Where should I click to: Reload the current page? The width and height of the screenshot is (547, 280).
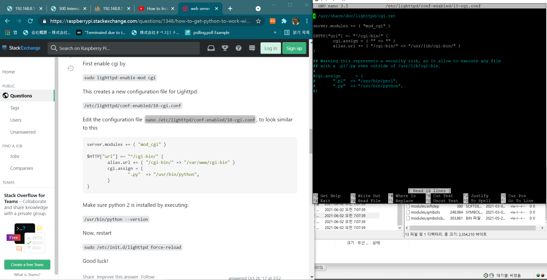(x=30, y=21)
